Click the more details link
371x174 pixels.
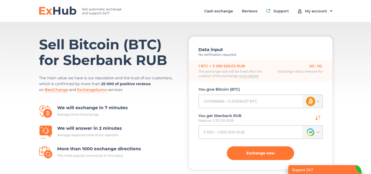click(249, 76)
